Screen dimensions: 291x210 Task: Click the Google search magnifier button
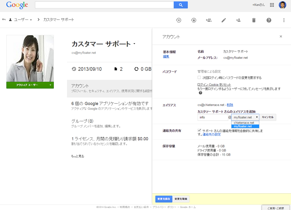[x=181, y=5]
